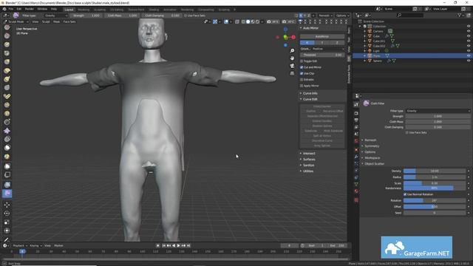Collapse the Auto Mirror panel

pos(310,28)
